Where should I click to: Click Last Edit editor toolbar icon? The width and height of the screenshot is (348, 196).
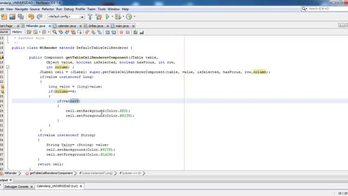[x=29, y=32]
